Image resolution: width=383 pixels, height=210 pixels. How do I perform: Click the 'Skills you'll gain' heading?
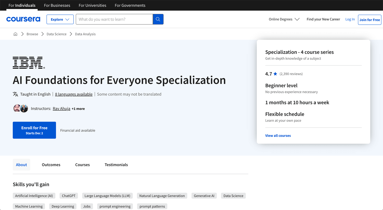click(x=31, y=184)
